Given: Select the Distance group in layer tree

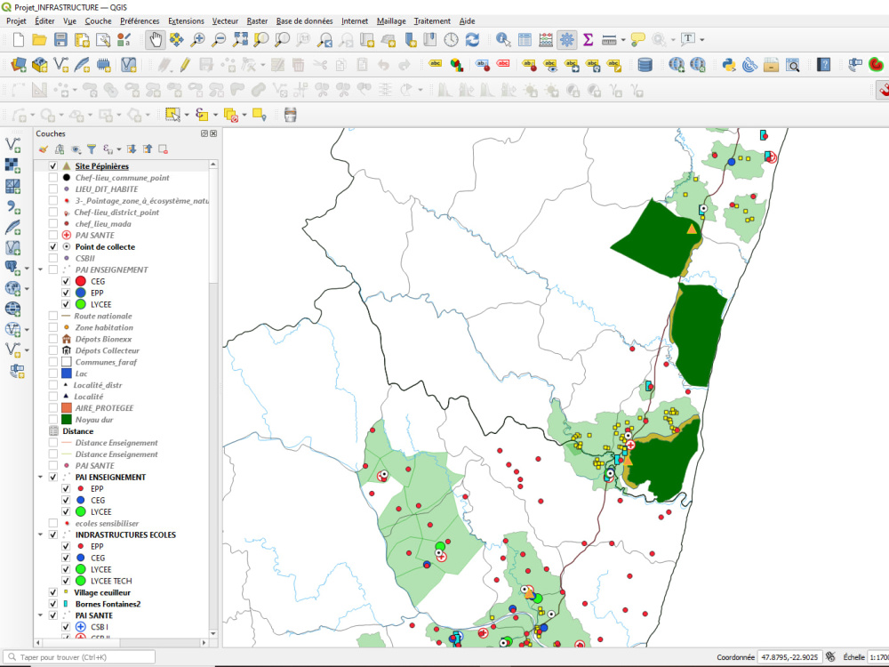Looking at the screenshot, I should coord(77,431).
